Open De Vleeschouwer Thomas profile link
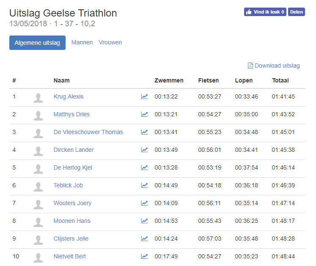 tap(88, 132)
